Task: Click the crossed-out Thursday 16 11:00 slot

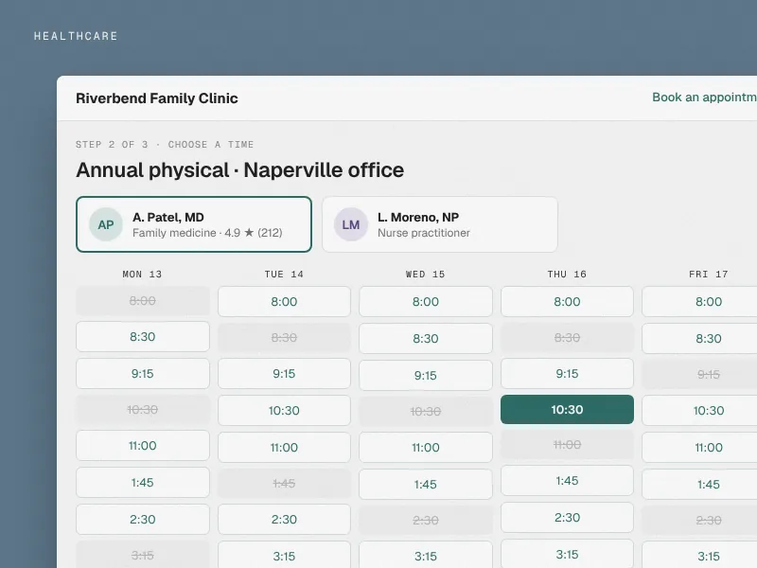Action: point(567,444)
